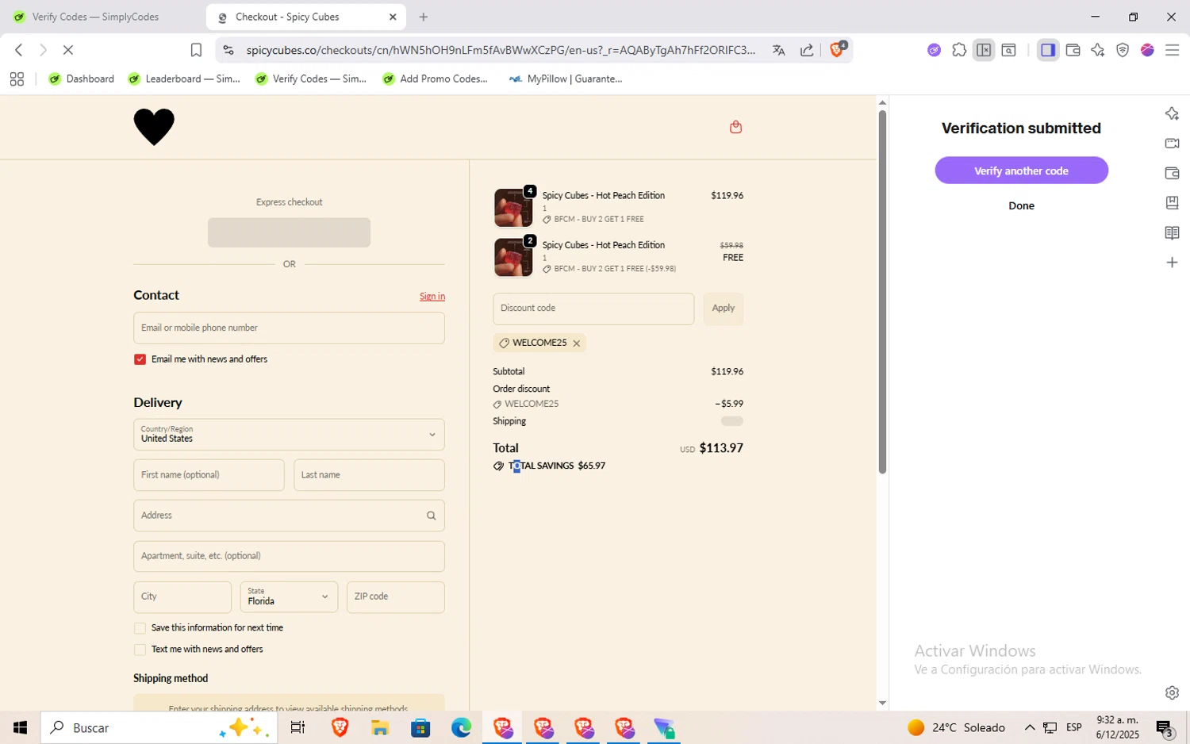Viewport: 1190px width, 744px height.
Task: Check Save this information for next time
Action: [x=140, y=628]
